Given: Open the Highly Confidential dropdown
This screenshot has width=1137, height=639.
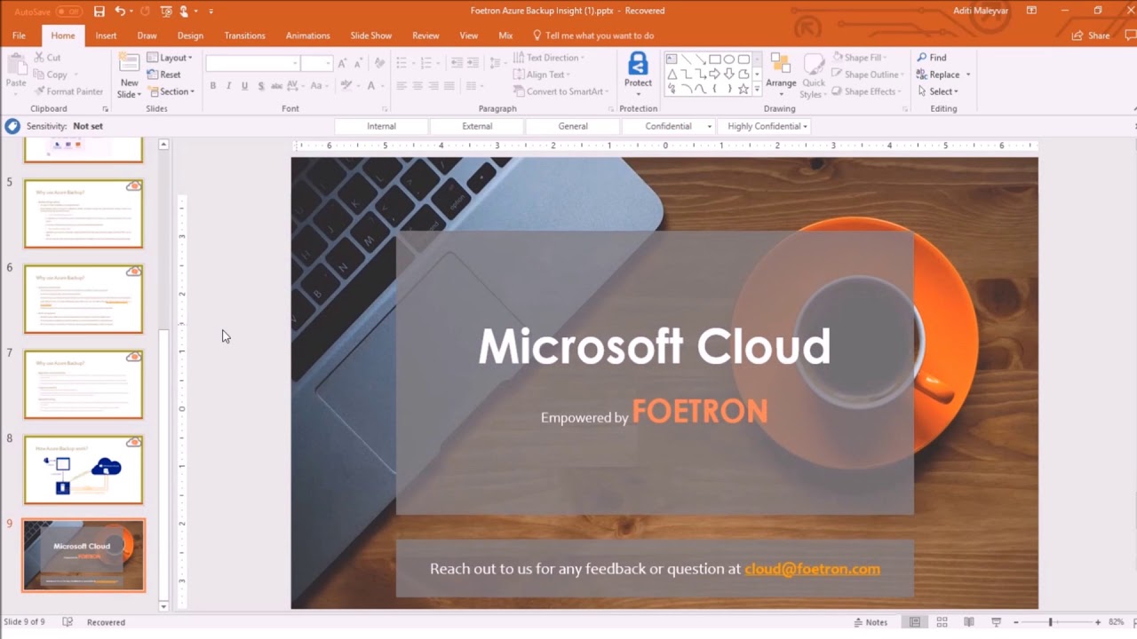Looking at the screenshot, I should (x=767, y=126).
